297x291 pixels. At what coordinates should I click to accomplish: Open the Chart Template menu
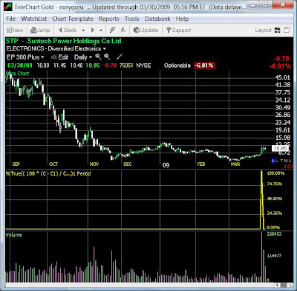(73, 19)
